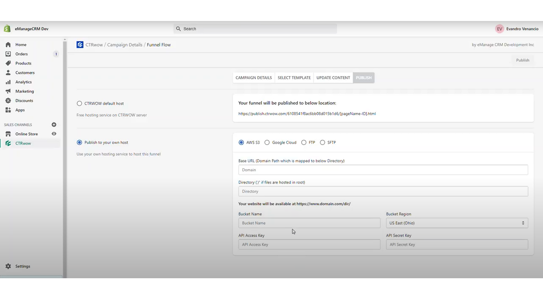View Online Store with eye icon
This screenshot has height=305, width=543.
[x=54, y=134]
